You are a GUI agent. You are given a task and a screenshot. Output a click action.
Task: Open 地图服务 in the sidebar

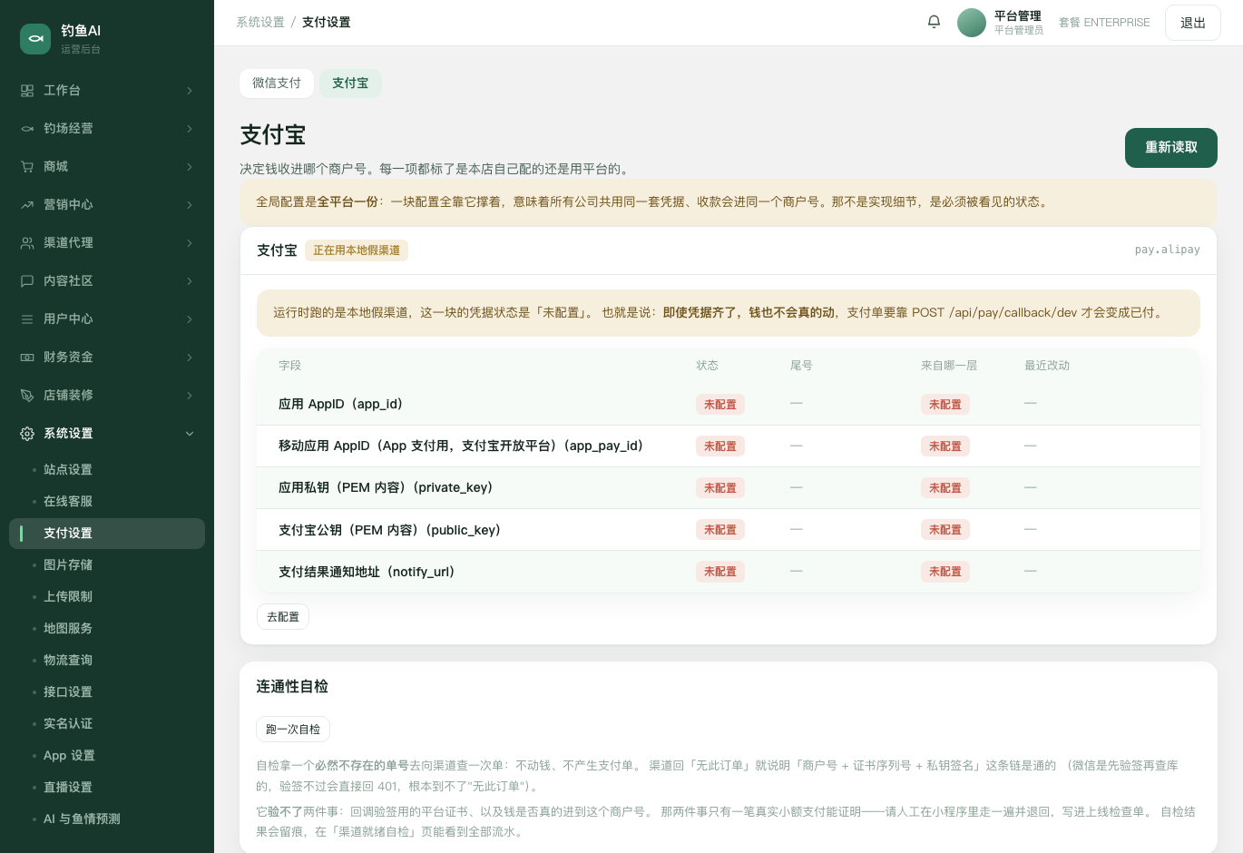[x=107, y=629]
